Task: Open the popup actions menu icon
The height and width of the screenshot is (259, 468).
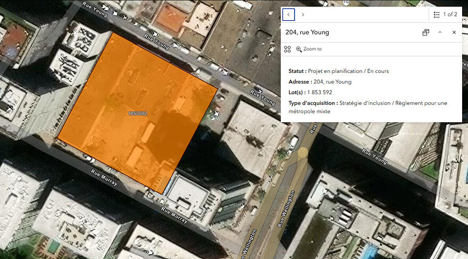Action: 287,49
